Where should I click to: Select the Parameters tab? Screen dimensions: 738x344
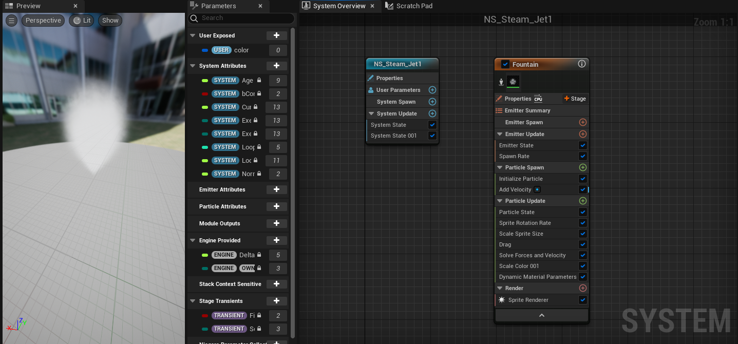[218, 6]
